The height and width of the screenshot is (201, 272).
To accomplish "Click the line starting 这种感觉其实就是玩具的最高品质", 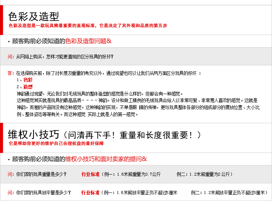I will tap(137, 101).
